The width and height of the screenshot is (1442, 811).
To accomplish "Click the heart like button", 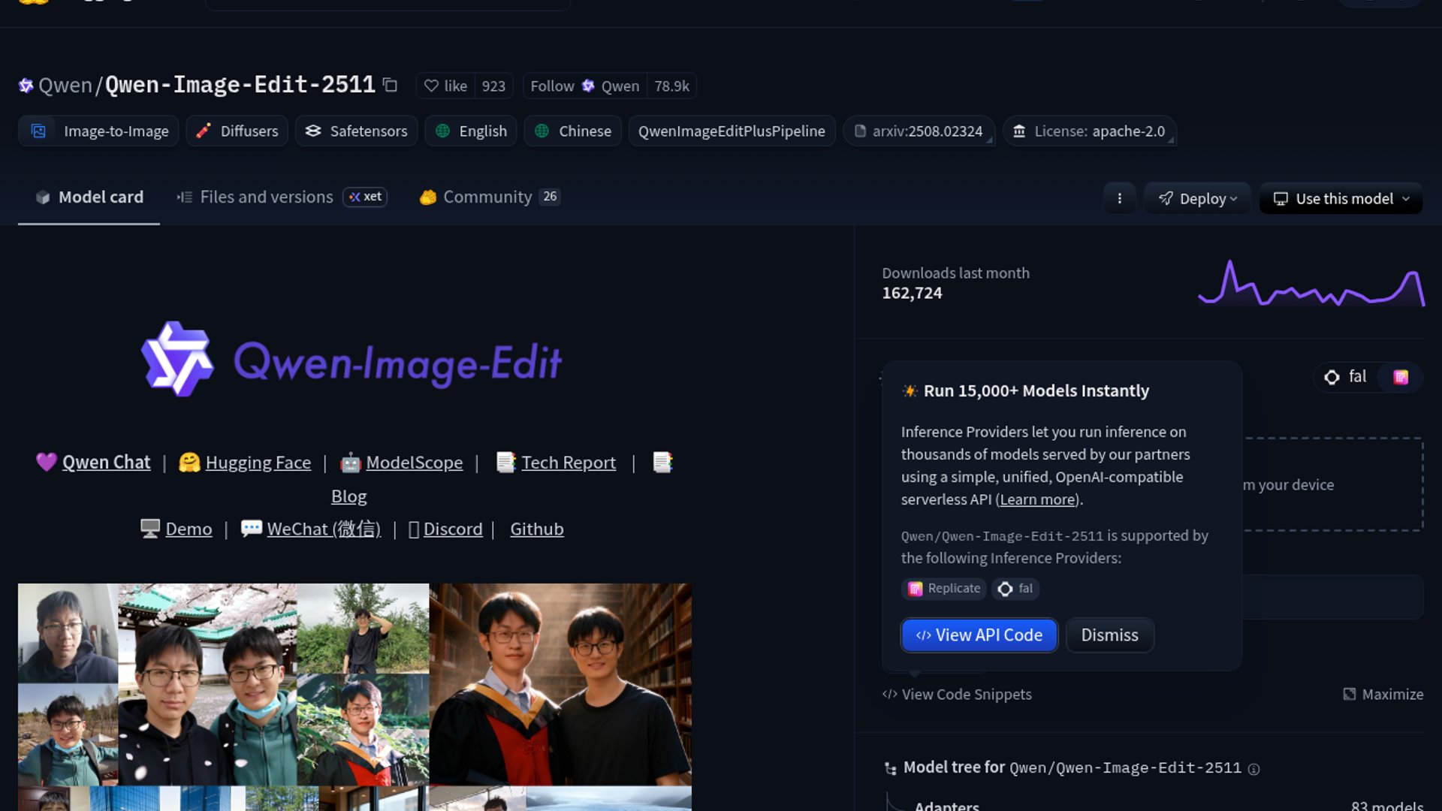I will click(x=445, y=86).
